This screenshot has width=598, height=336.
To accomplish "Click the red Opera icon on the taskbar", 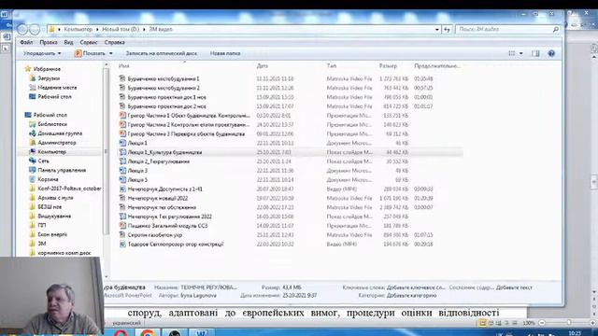I will [x=121, y=332].
